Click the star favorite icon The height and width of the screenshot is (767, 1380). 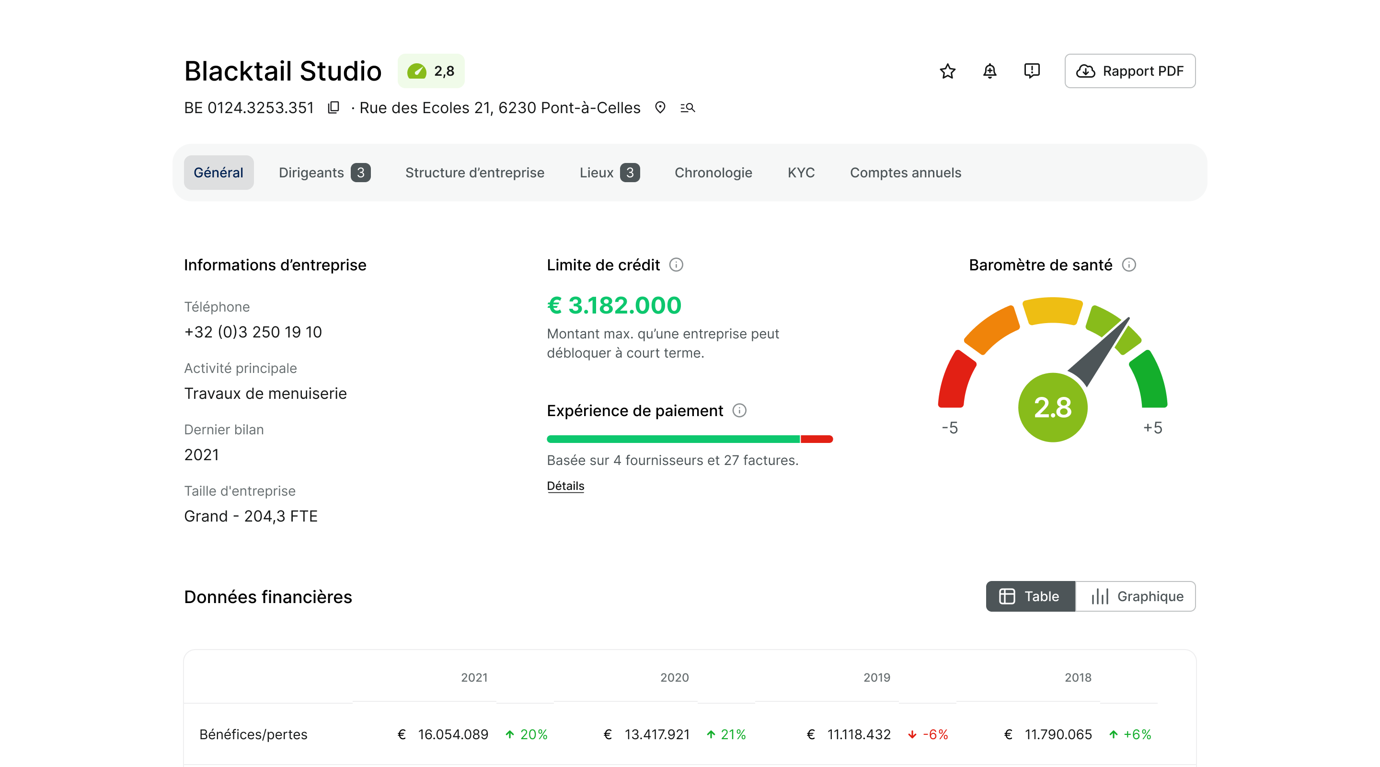click(947, 71)
